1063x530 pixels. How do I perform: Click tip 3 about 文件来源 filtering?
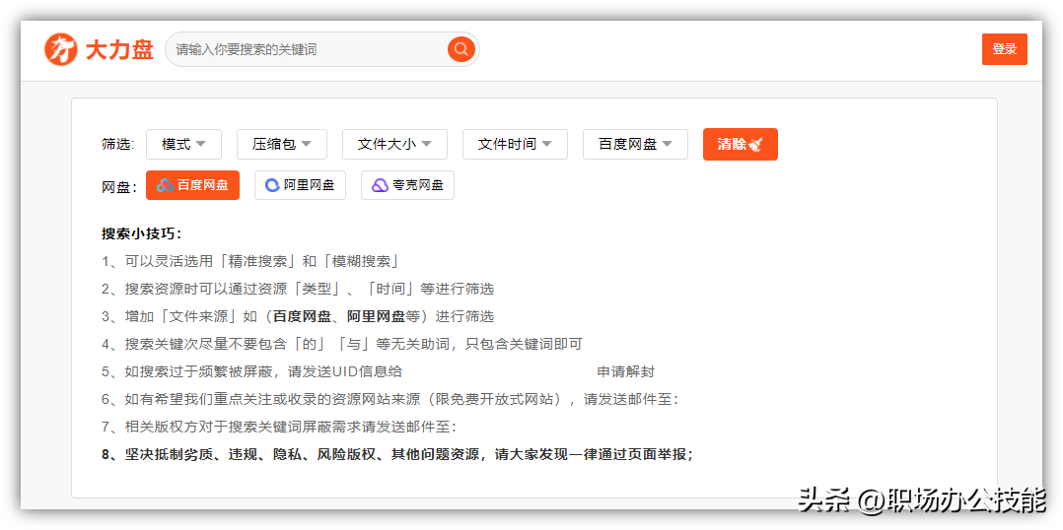[298, 316]
